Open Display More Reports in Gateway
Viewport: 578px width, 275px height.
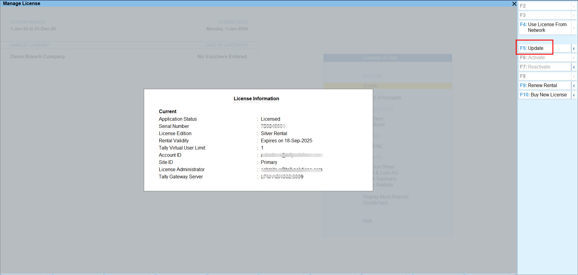pyautogui.click(x=386, y=197)
